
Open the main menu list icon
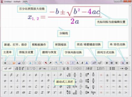(x=5, y=63)
